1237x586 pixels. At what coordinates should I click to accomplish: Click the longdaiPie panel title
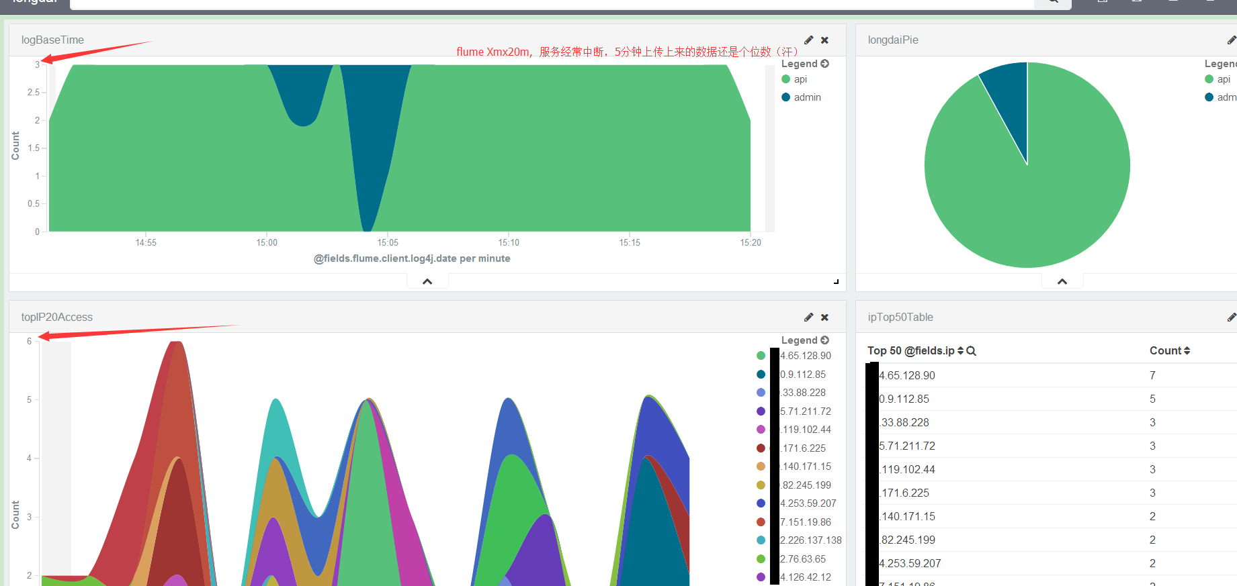point(893,40)
